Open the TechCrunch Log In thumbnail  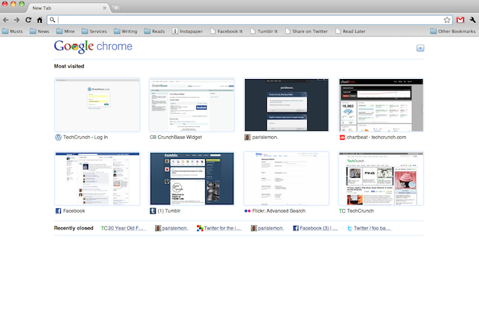pos(97,105)
